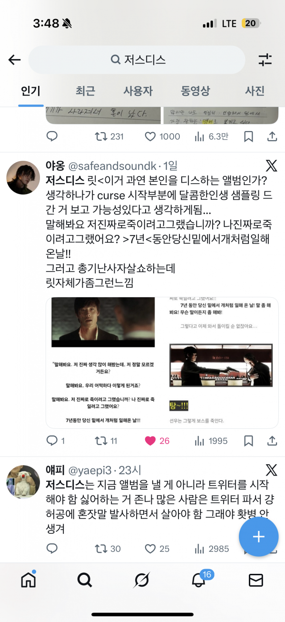Open Messages envelope icon
This screenshot has width=285, height=622.
pos(256,580)
